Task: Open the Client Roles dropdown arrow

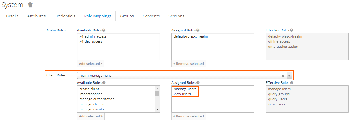Action: [x=289, y=76]
